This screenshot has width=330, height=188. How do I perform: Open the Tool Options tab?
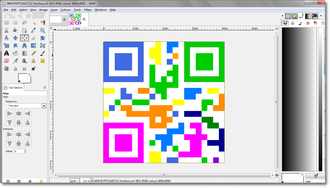tap(13, 87)
